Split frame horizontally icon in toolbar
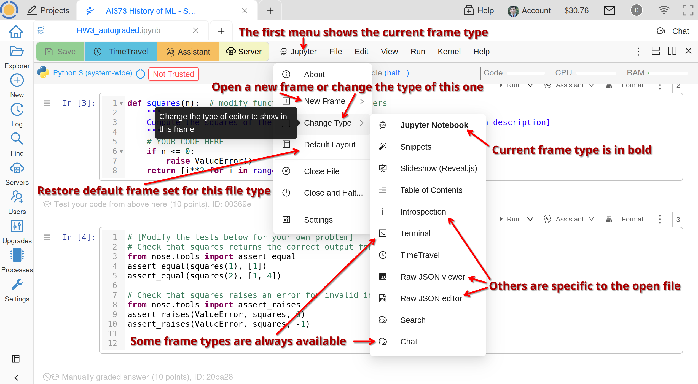The height and width of the screenshot is (384, 698). click(655, 51)
